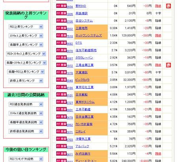This screenshot has width=178, height=162.
Task: Click the PF登録 button for 三井不動産
Action: 61,109
